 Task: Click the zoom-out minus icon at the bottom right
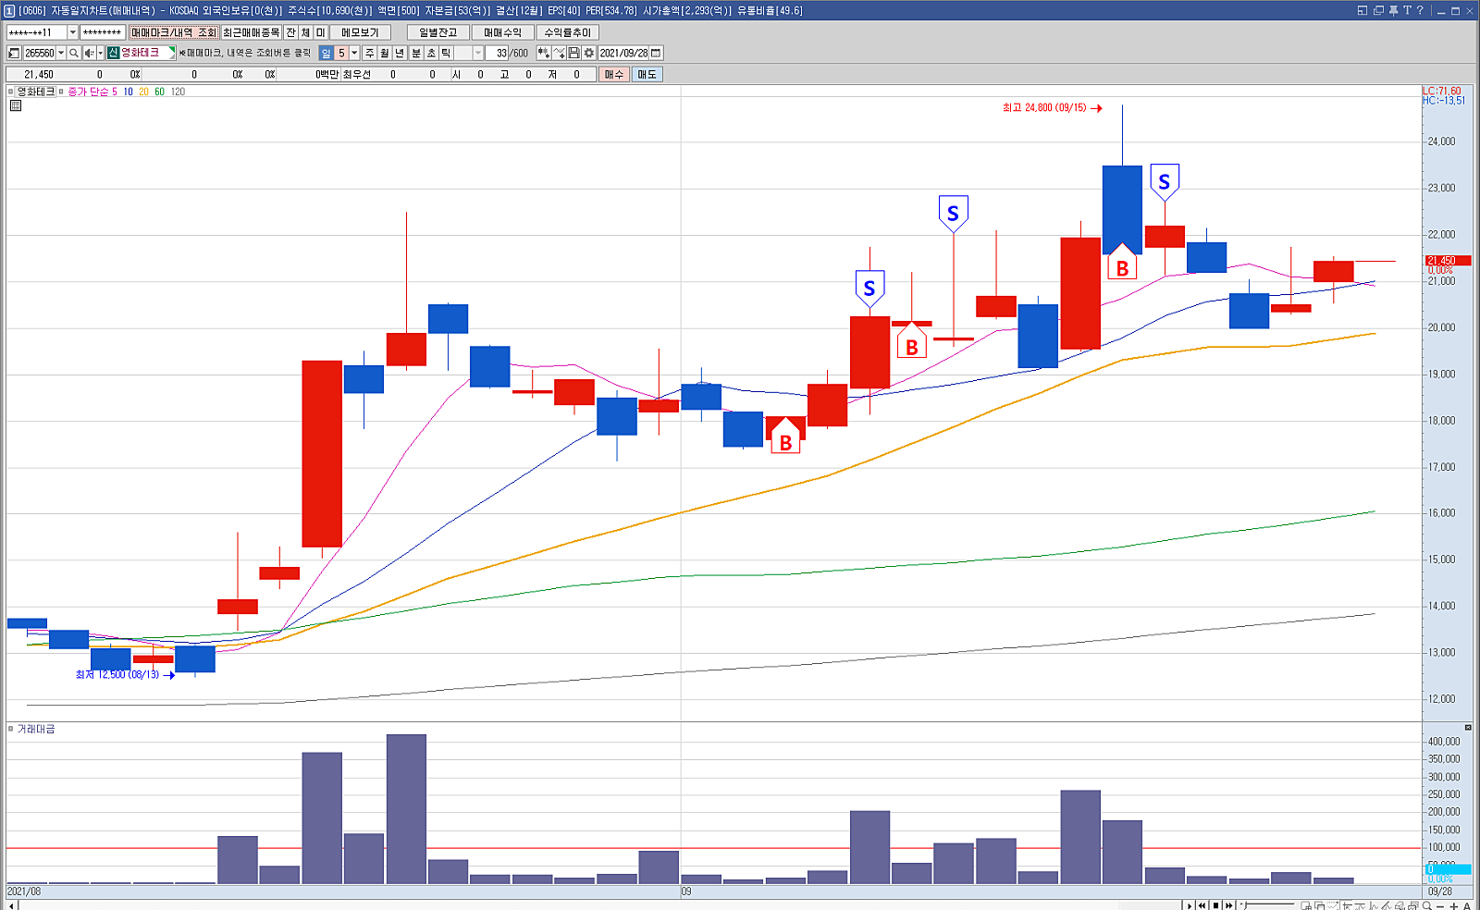click(x=1440, y=905)
